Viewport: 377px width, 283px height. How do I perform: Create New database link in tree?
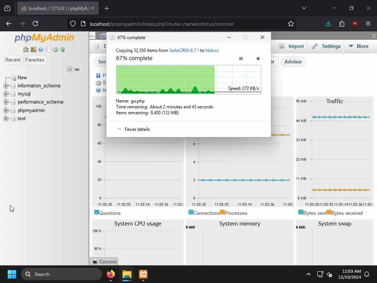tap(22, 78)
